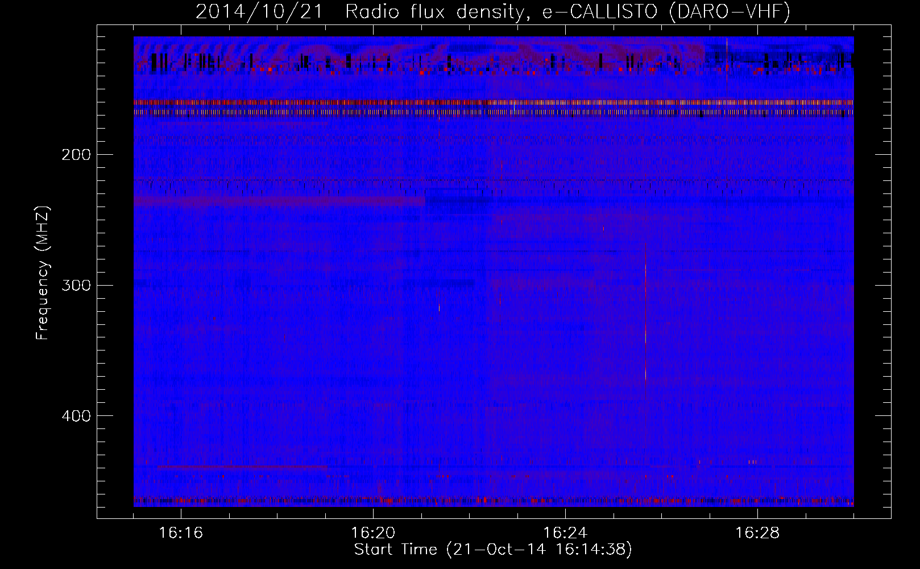Click the Frequency (MHZ) axis title
The height and width of the screenshot is (569, 920).
(43, 273)
